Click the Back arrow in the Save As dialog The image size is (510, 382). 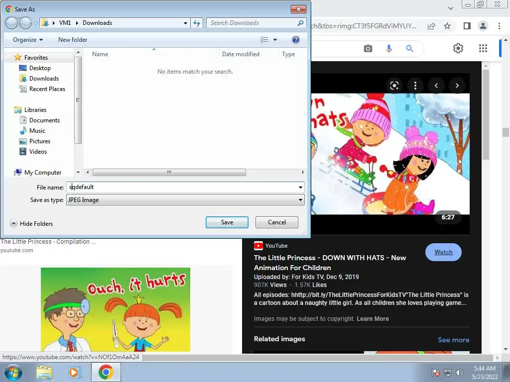pyautogui.click(x=11, y=23)
